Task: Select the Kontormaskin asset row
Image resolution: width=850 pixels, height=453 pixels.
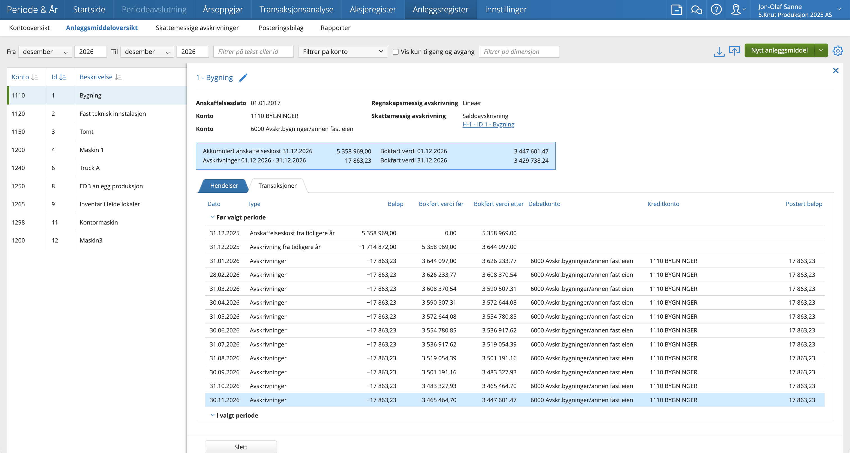Action: point(97,222)
